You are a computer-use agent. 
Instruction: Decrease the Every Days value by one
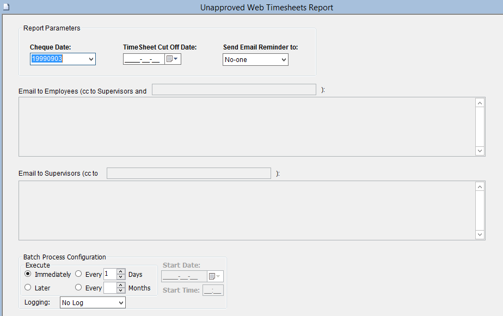tap(121, 277)
